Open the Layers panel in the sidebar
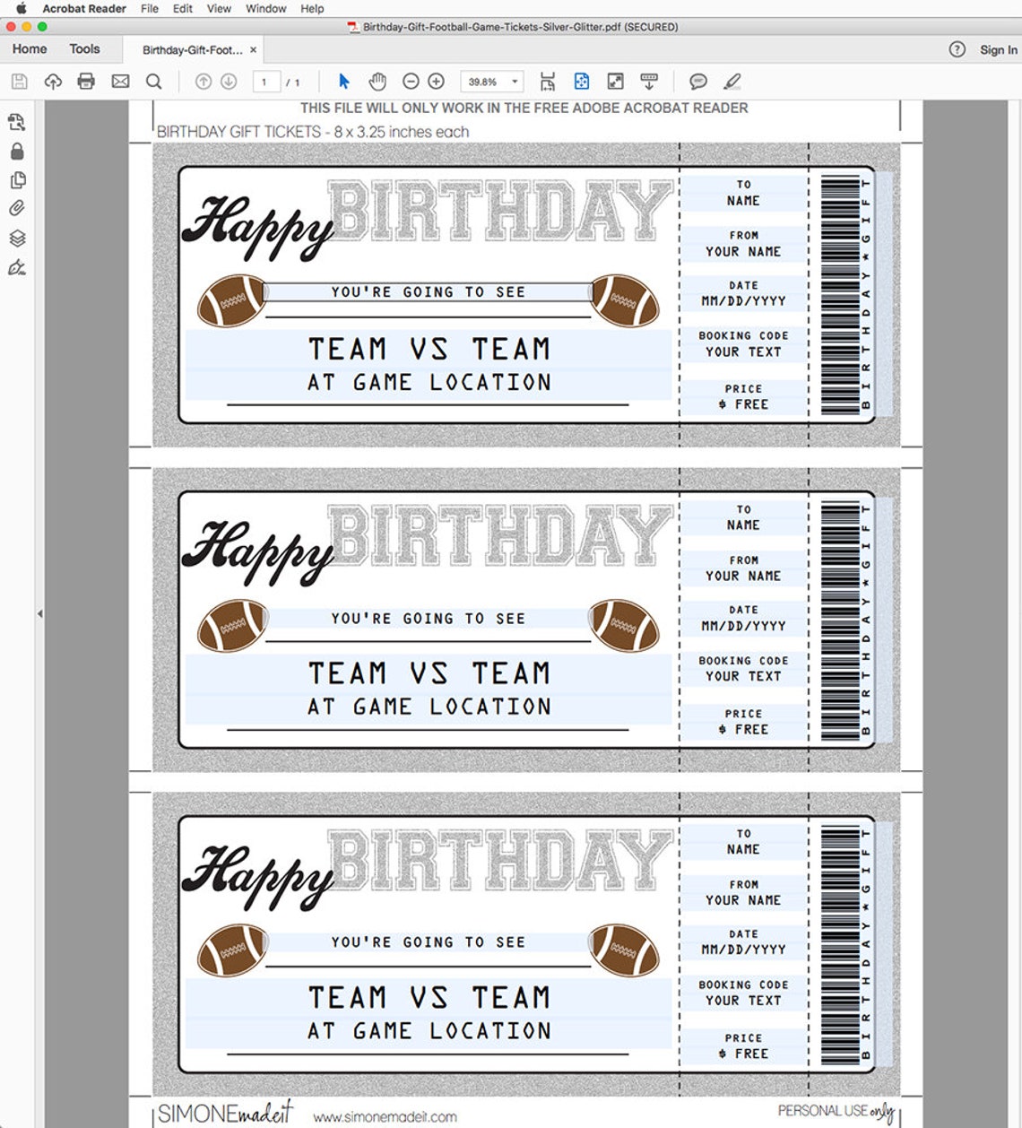The height and width of the screenshot is (1128, 1022). 16,238
